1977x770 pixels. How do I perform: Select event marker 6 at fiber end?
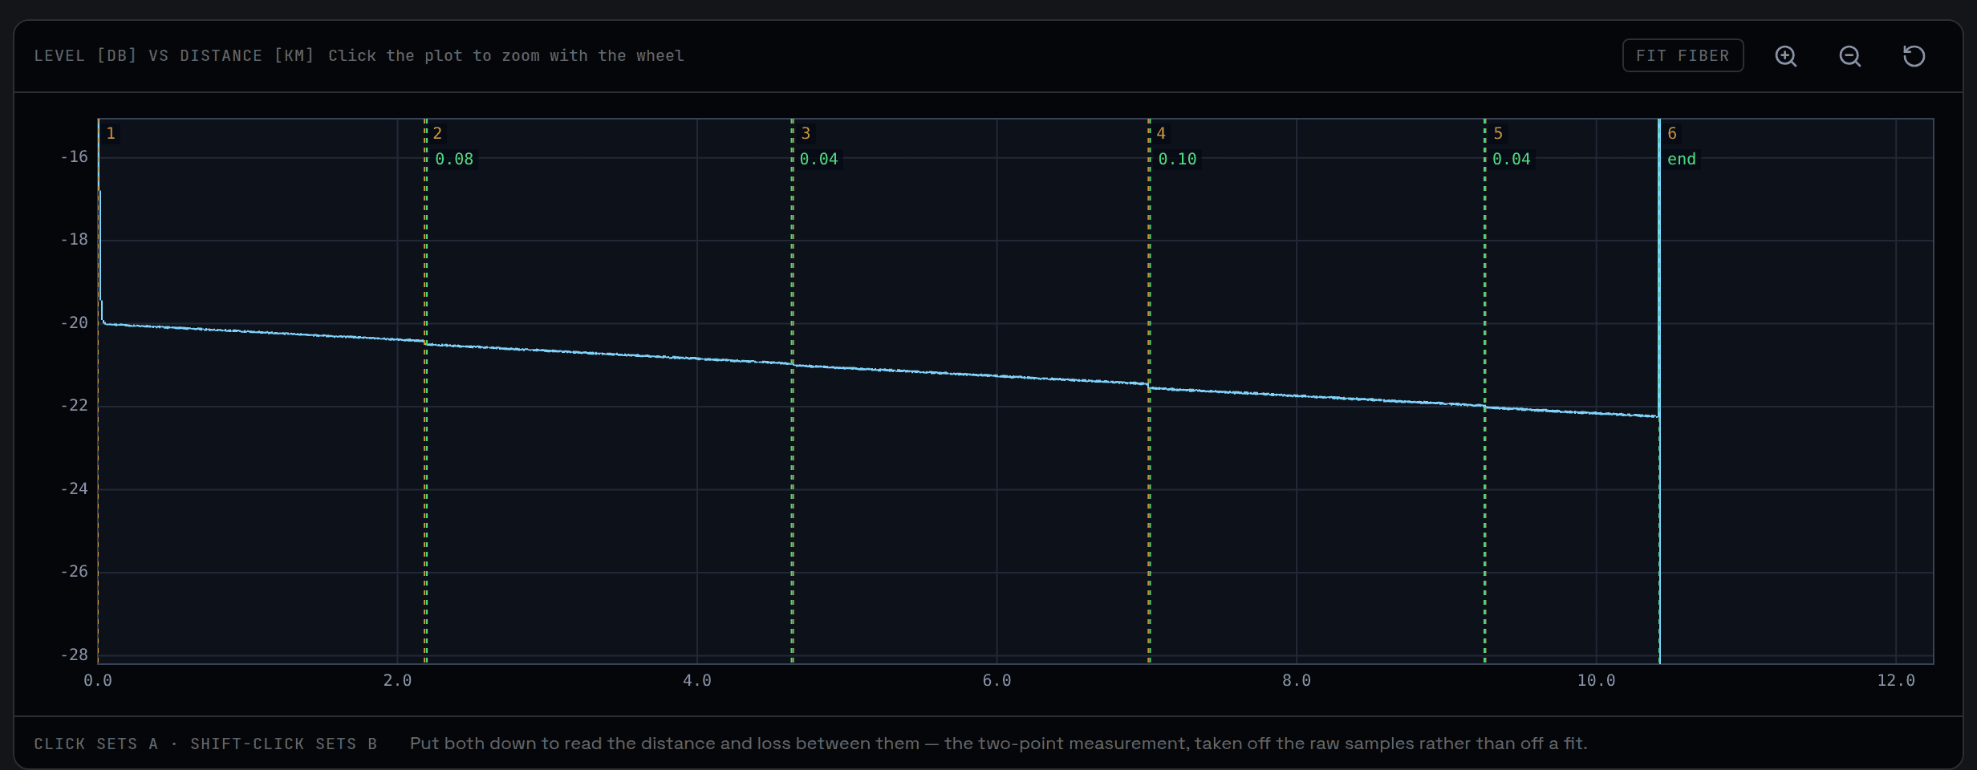(1672, 133)
